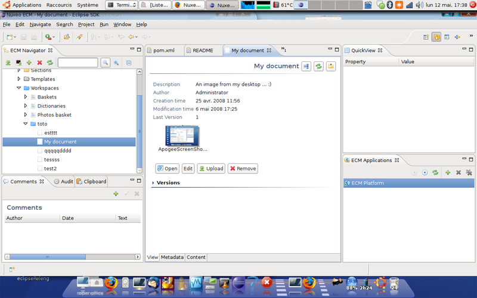Open the back navigation history dropdown arrow
477x298 pixels.
click(137, 37)
